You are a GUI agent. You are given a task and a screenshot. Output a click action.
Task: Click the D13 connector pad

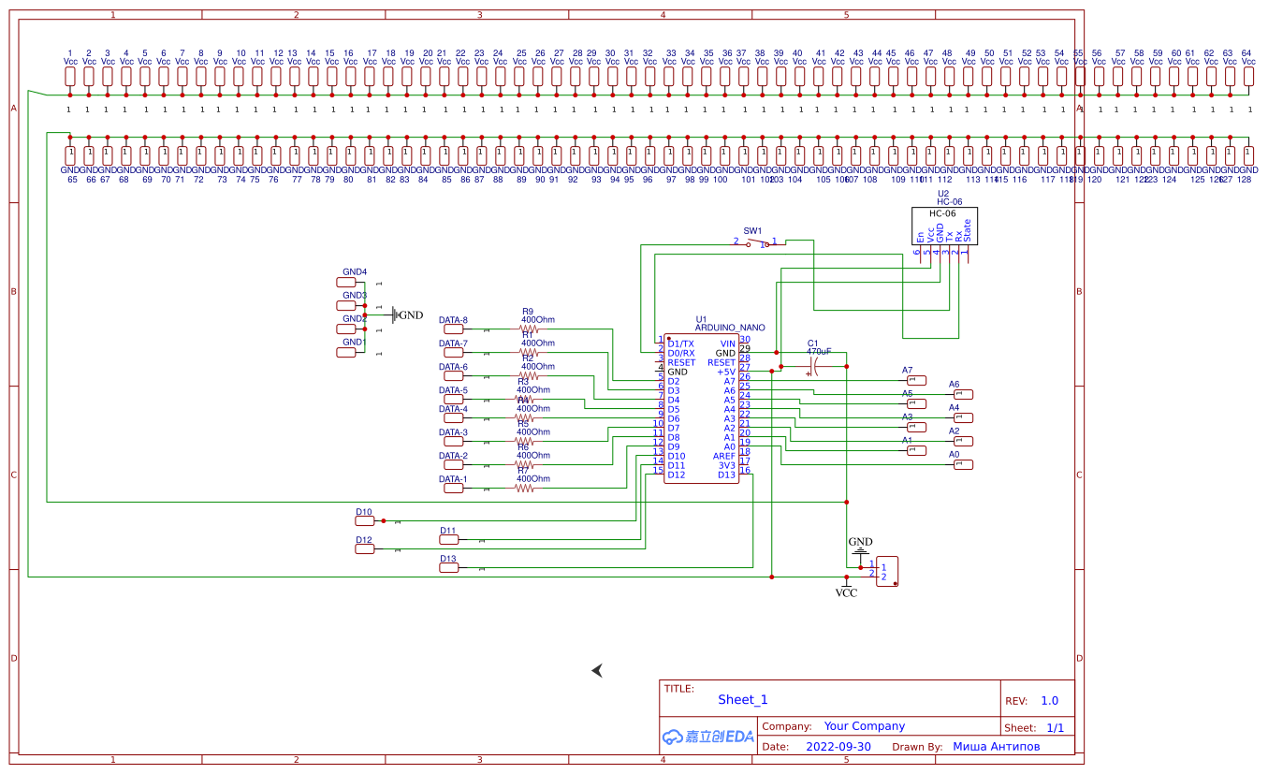point(448,568)
